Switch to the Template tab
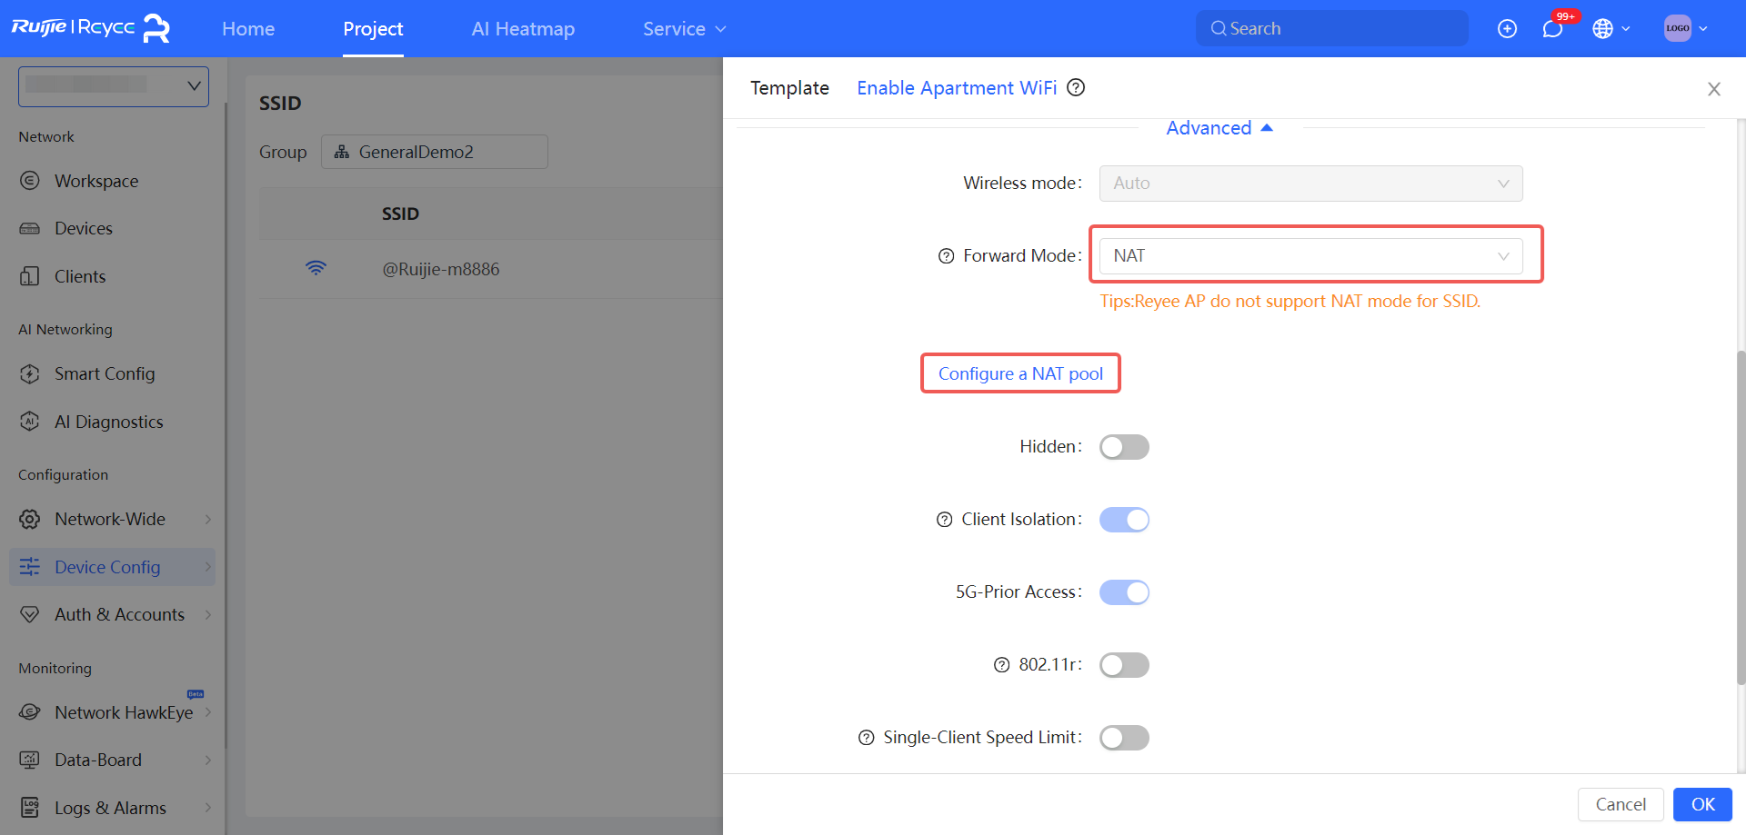The width and height of the screenshot is (1746, 835). (x=789, y=87)
